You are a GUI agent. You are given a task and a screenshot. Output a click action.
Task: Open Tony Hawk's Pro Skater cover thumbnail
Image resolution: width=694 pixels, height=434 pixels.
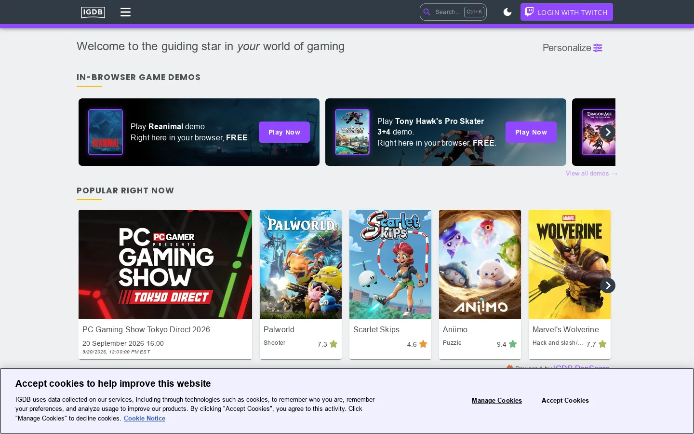pos(352,132)
